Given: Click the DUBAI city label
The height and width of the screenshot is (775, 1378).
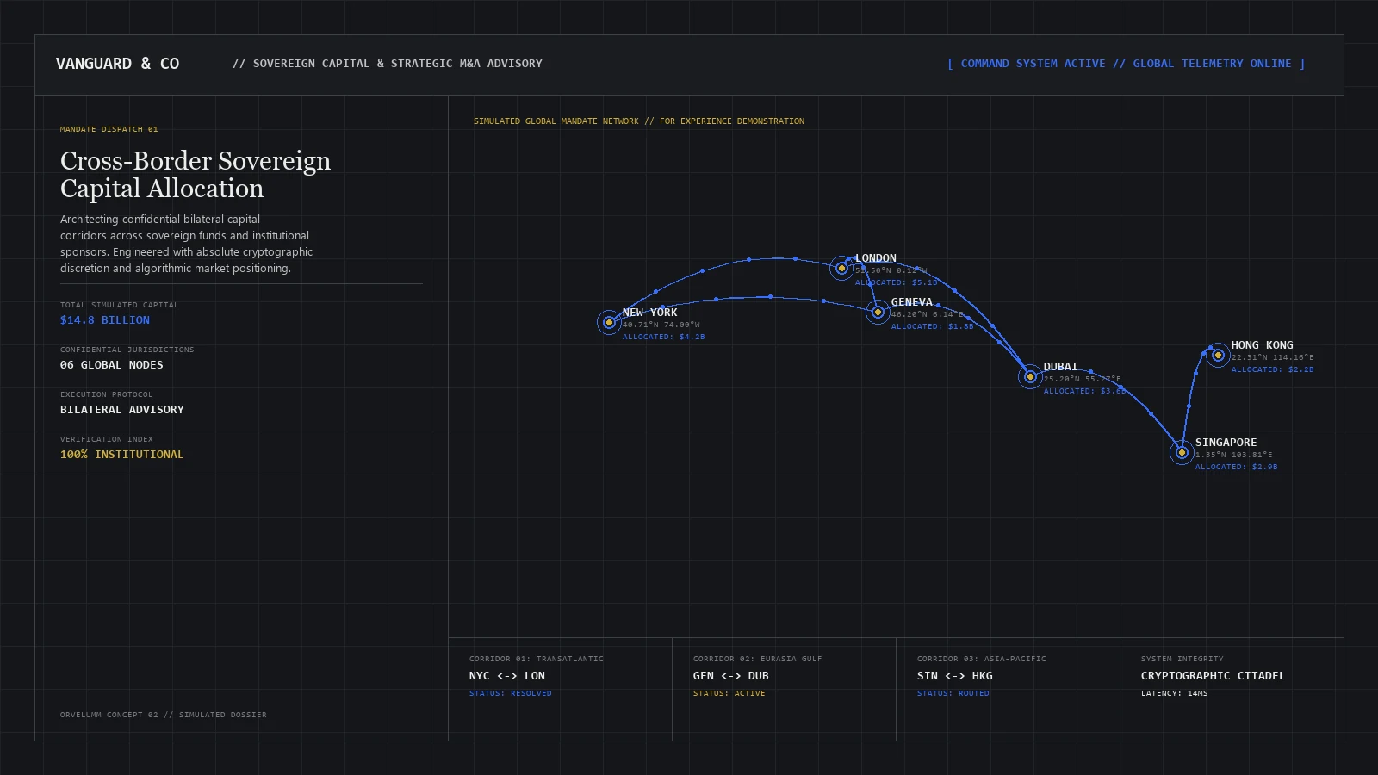Looking at the screenshot, I should click(1061, 367).
